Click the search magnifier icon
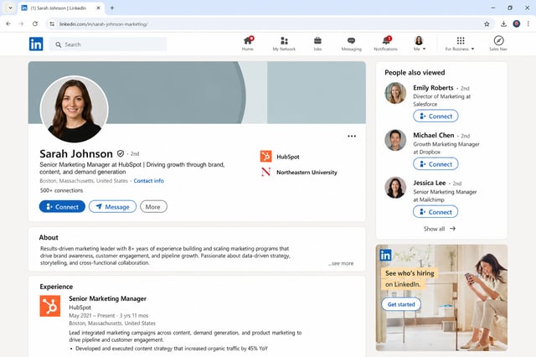This screenshot has width=536, height=357. click(x=59, y=44)
